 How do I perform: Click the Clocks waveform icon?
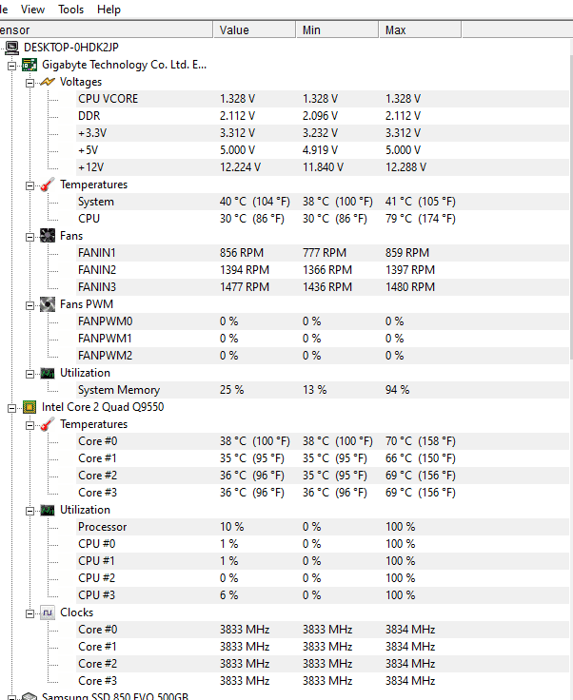point(48,612)
